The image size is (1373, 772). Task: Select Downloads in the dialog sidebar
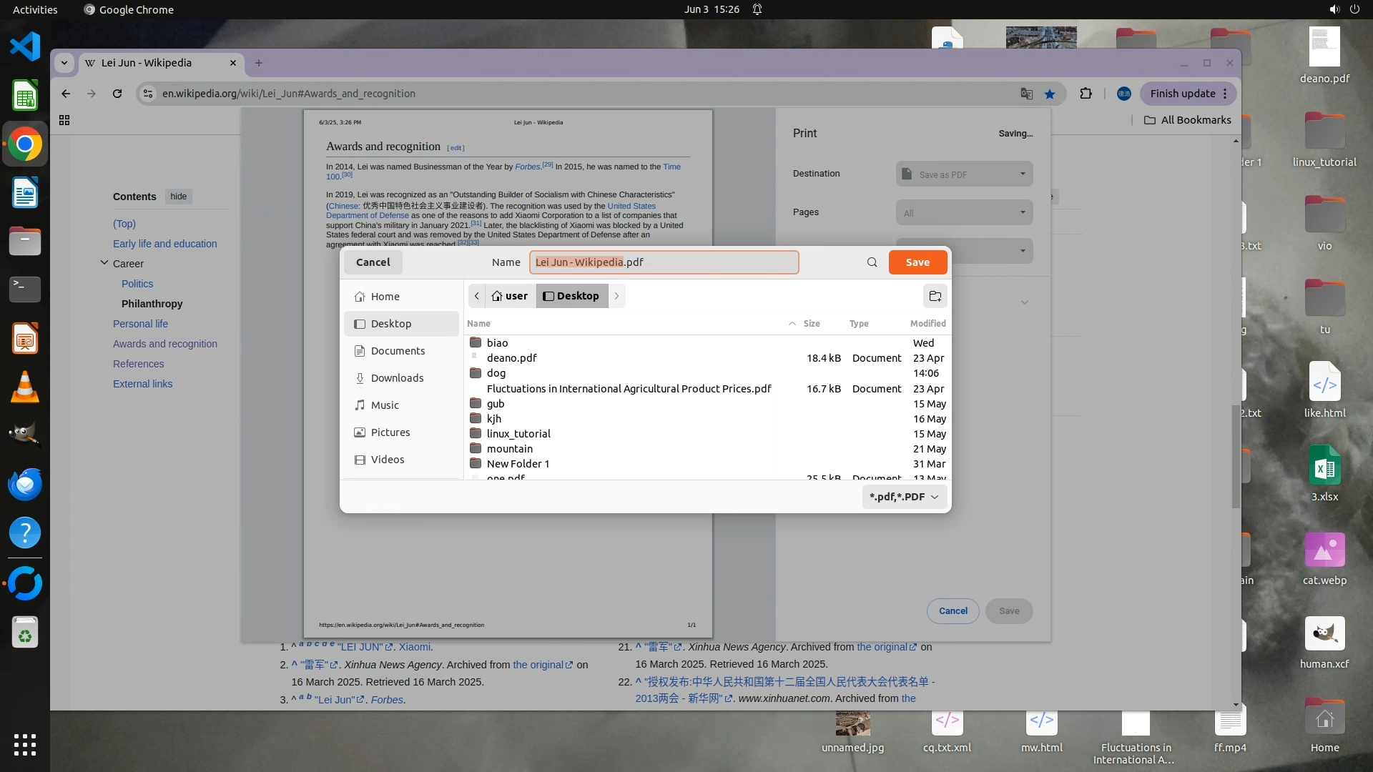click(x=397, y=378)
